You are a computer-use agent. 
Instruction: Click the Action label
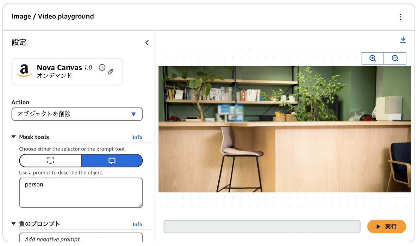[20, 102]
